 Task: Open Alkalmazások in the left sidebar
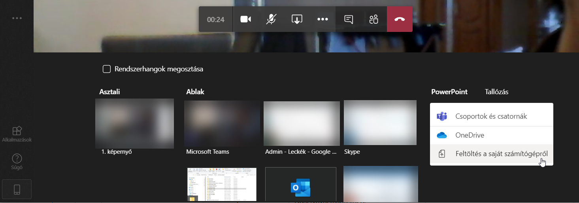coord(17,134)
